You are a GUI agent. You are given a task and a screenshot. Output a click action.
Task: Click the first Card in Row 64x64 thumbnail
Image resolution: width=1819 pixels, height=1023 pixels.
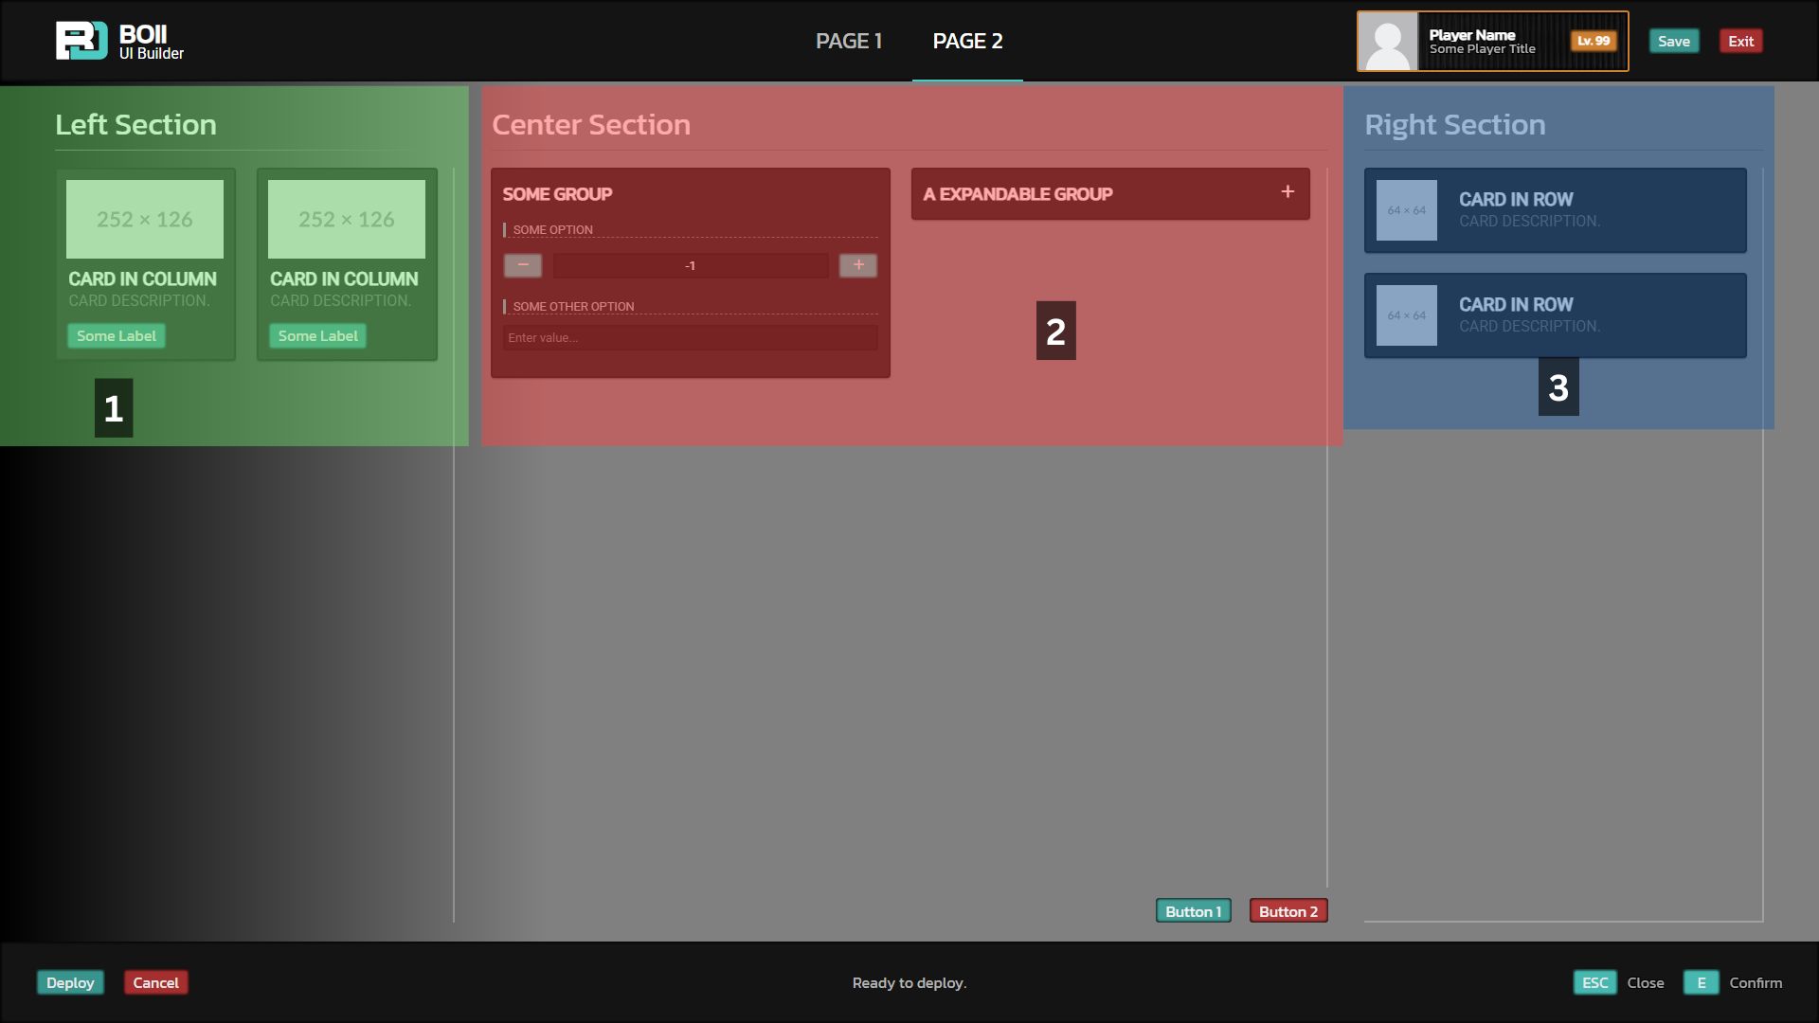click(1406, 210)
